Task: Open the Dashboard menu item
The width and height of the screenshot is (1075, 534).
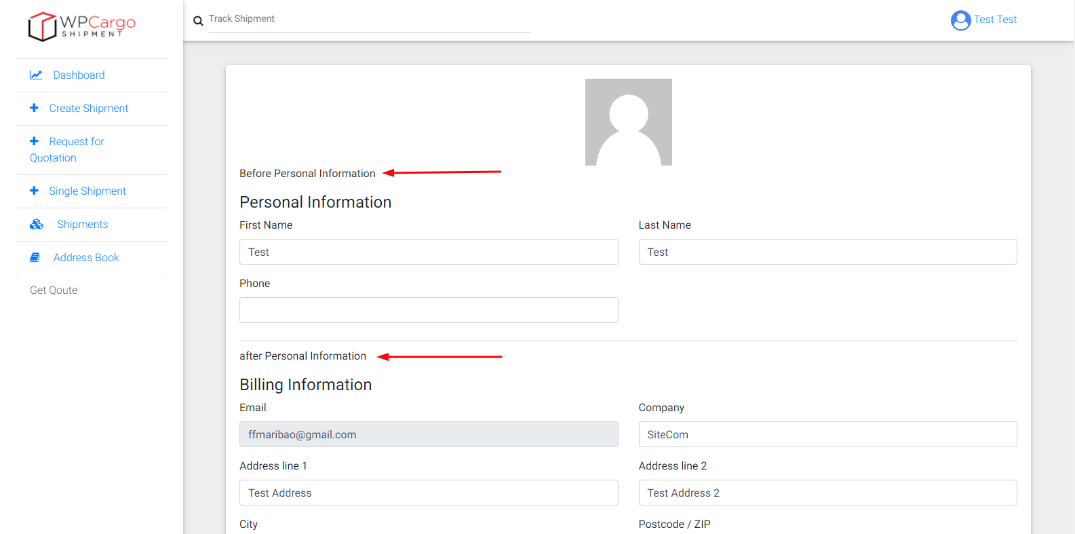Action: (x=79, y=75)
